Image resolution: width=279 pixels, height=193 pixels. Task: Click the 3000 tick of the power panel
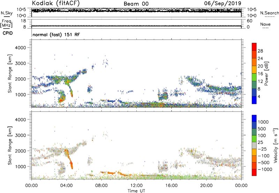(20, 63)
